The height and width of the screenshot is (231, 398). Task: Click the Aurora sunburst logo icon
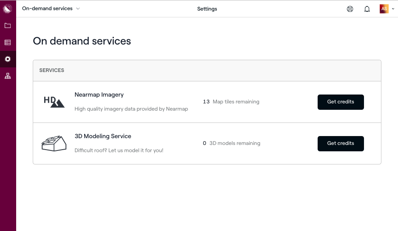click(8, 8)
